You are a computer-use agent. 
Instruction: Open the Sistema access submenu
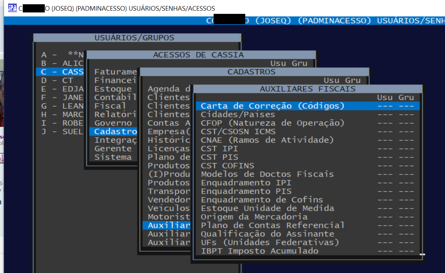pyautogui.click(x=113, y=157)
